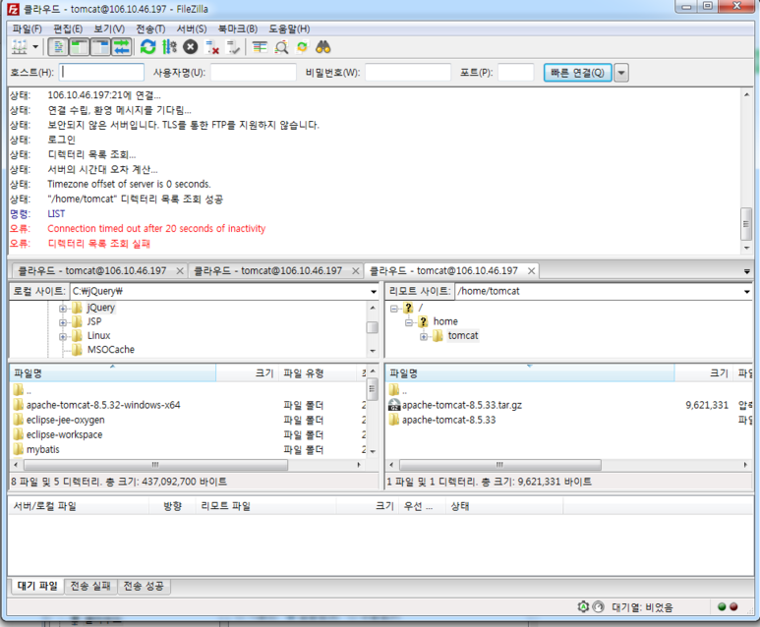760x627 pixels.
Task: Cancel current operation
Action: click(191, 47)
